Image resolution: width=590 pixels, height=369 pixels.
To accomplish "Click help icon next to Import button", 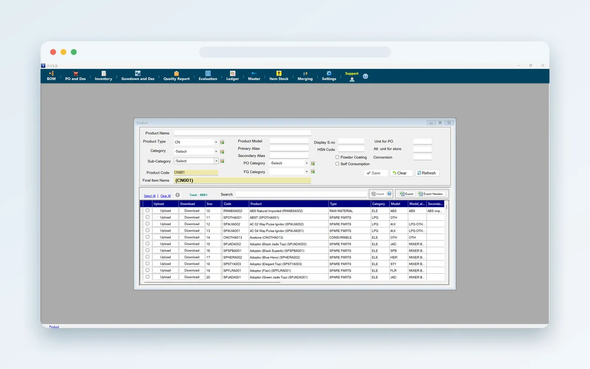I will click(389, 194).
